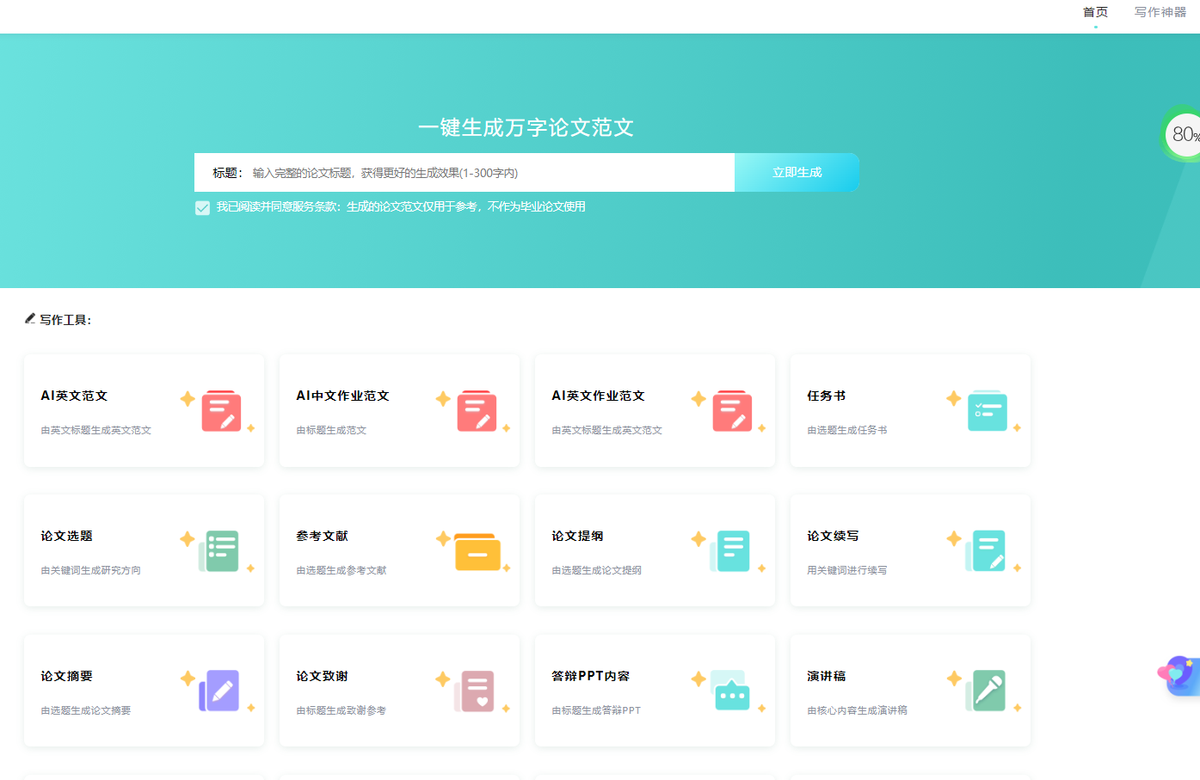Click the 参考文献 yellow folder icon
Viewport: 1200px width, 780px height.
coord(477,551)
